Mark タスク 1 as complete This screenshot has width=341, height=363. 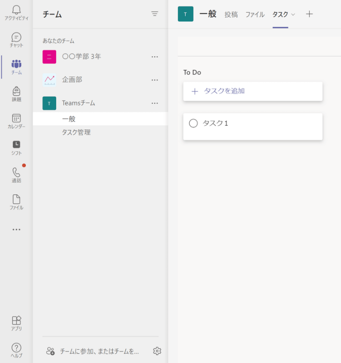coord(193,123)
